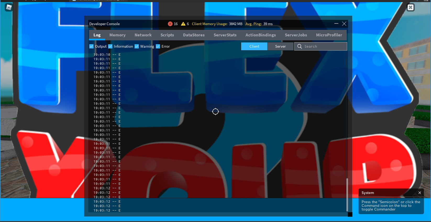Toggle the Error filter checkbox

[x=158, y=46]
